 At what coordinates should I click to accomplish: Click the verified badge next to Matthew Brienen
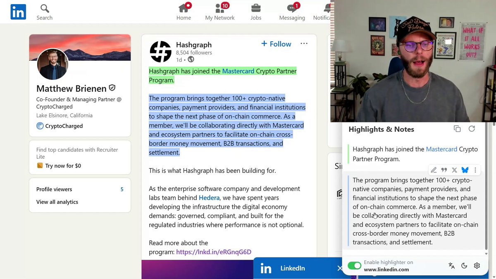pyautogui.click(x=112, y=88)
